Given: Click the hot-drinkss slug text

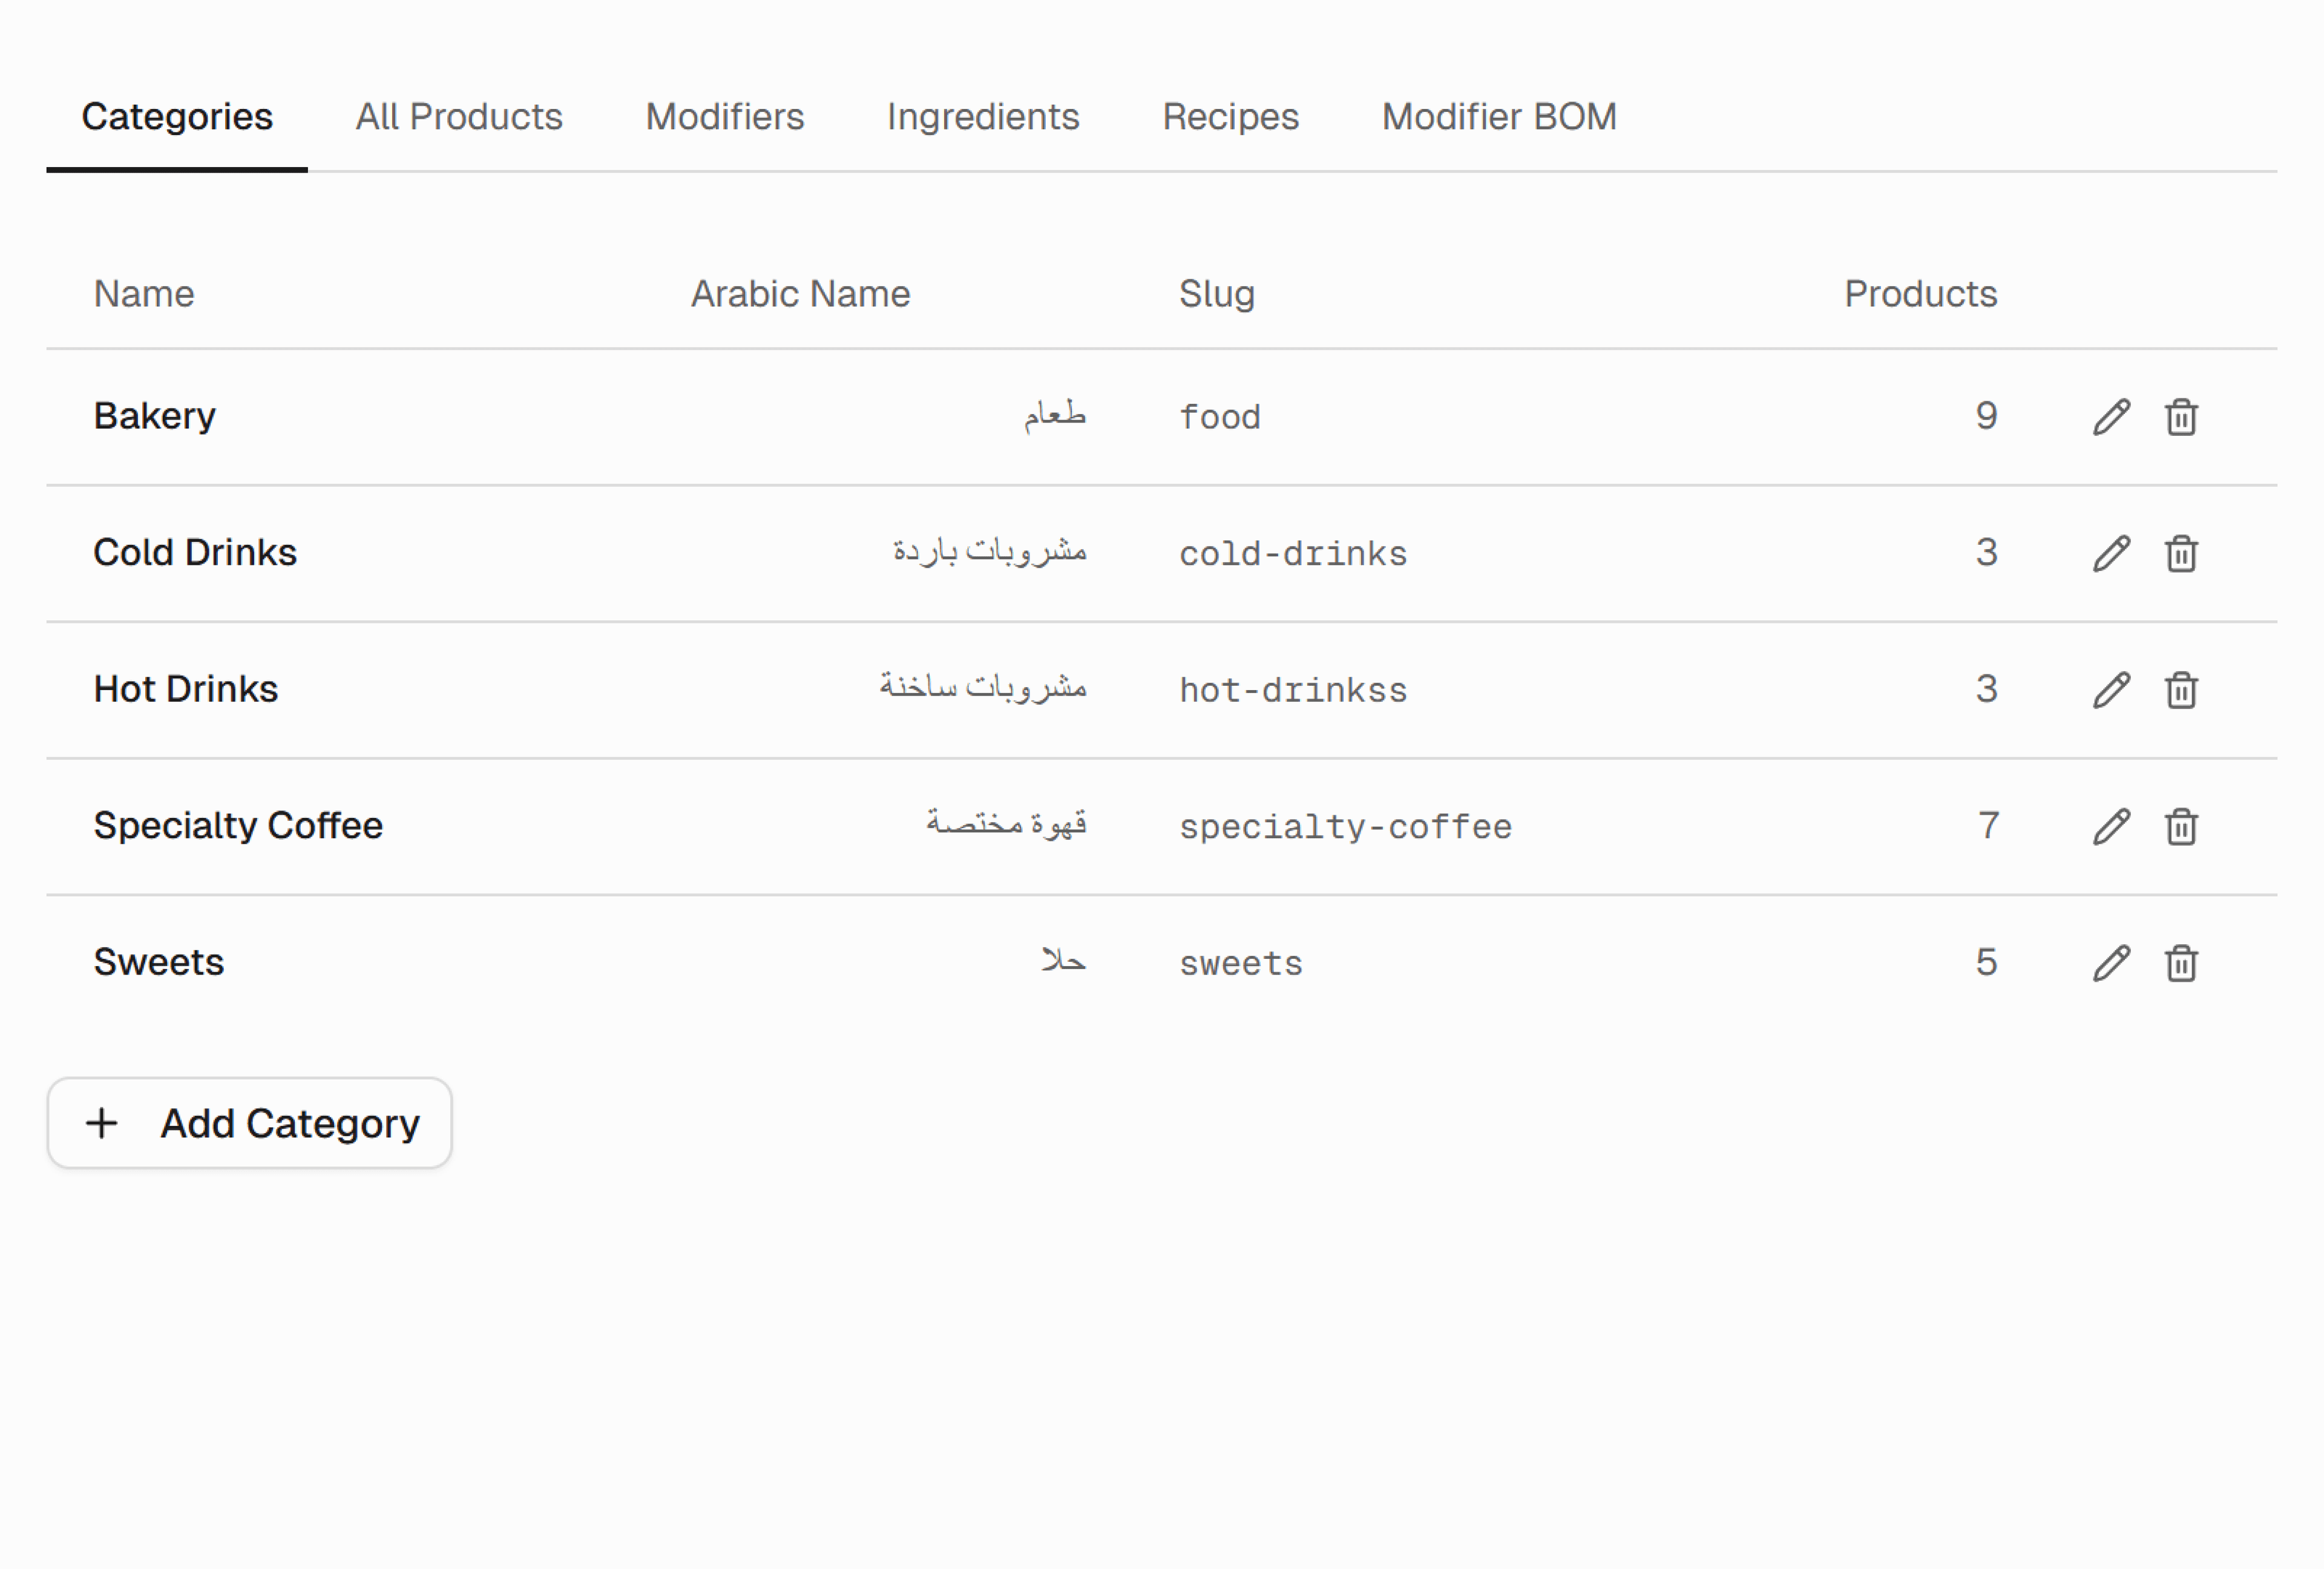Looking at the screenshot, I should pyautogui.click(x=1293, y=690).
